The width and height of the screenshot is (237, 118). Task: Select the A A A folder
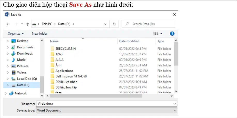(x=59, y=60)
